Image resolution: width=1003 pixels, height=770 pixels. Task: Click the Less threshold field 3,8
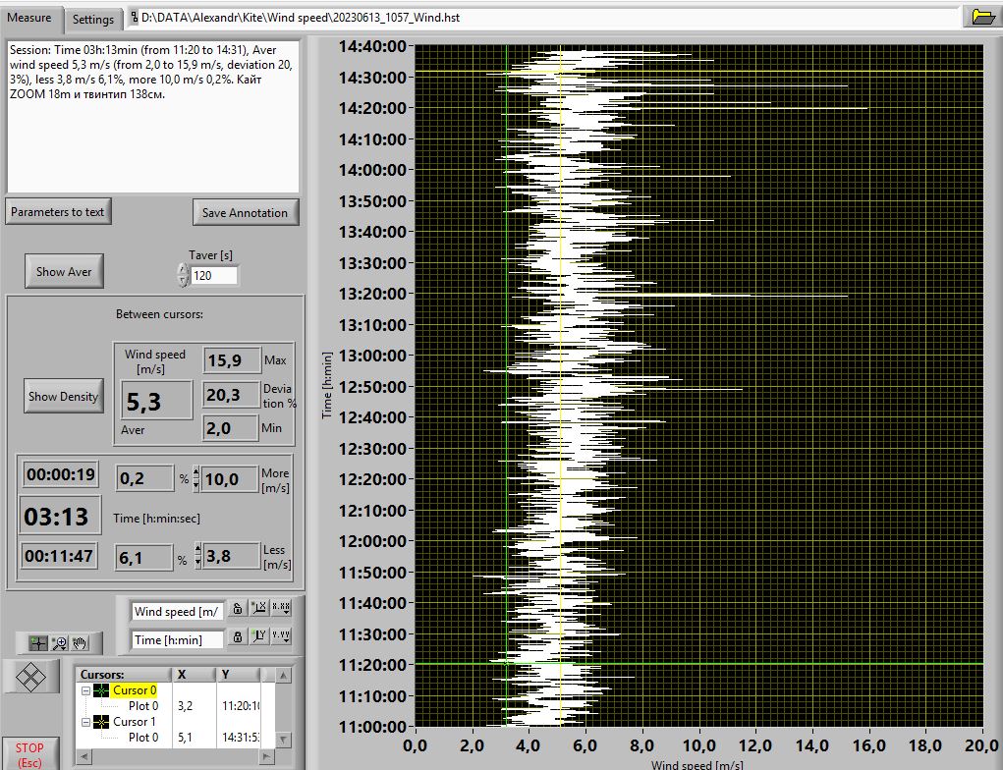pos(231,557)
